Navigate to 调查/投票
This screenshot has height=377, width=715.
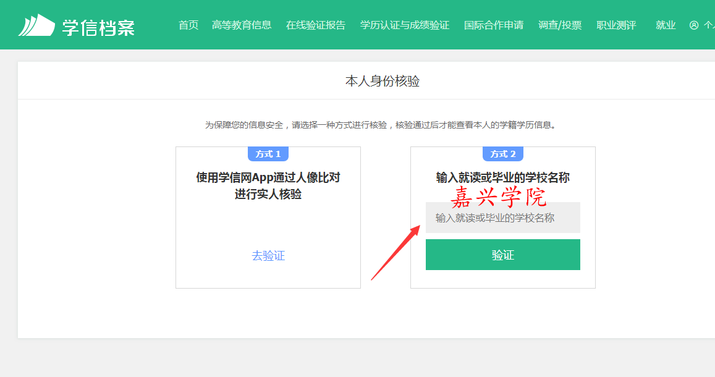click(560, 25)
